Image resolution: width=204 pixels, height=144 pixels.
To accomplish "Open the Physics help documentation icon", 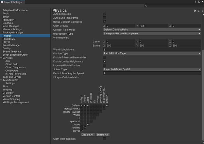I will click(194, 11).
